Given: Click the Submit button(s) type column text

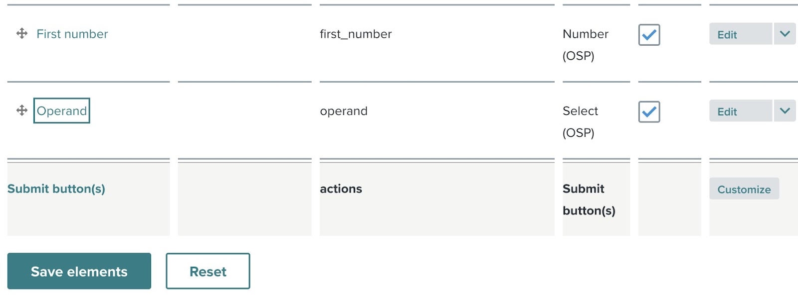Looking at the screenshot, I should click(589, 199).
